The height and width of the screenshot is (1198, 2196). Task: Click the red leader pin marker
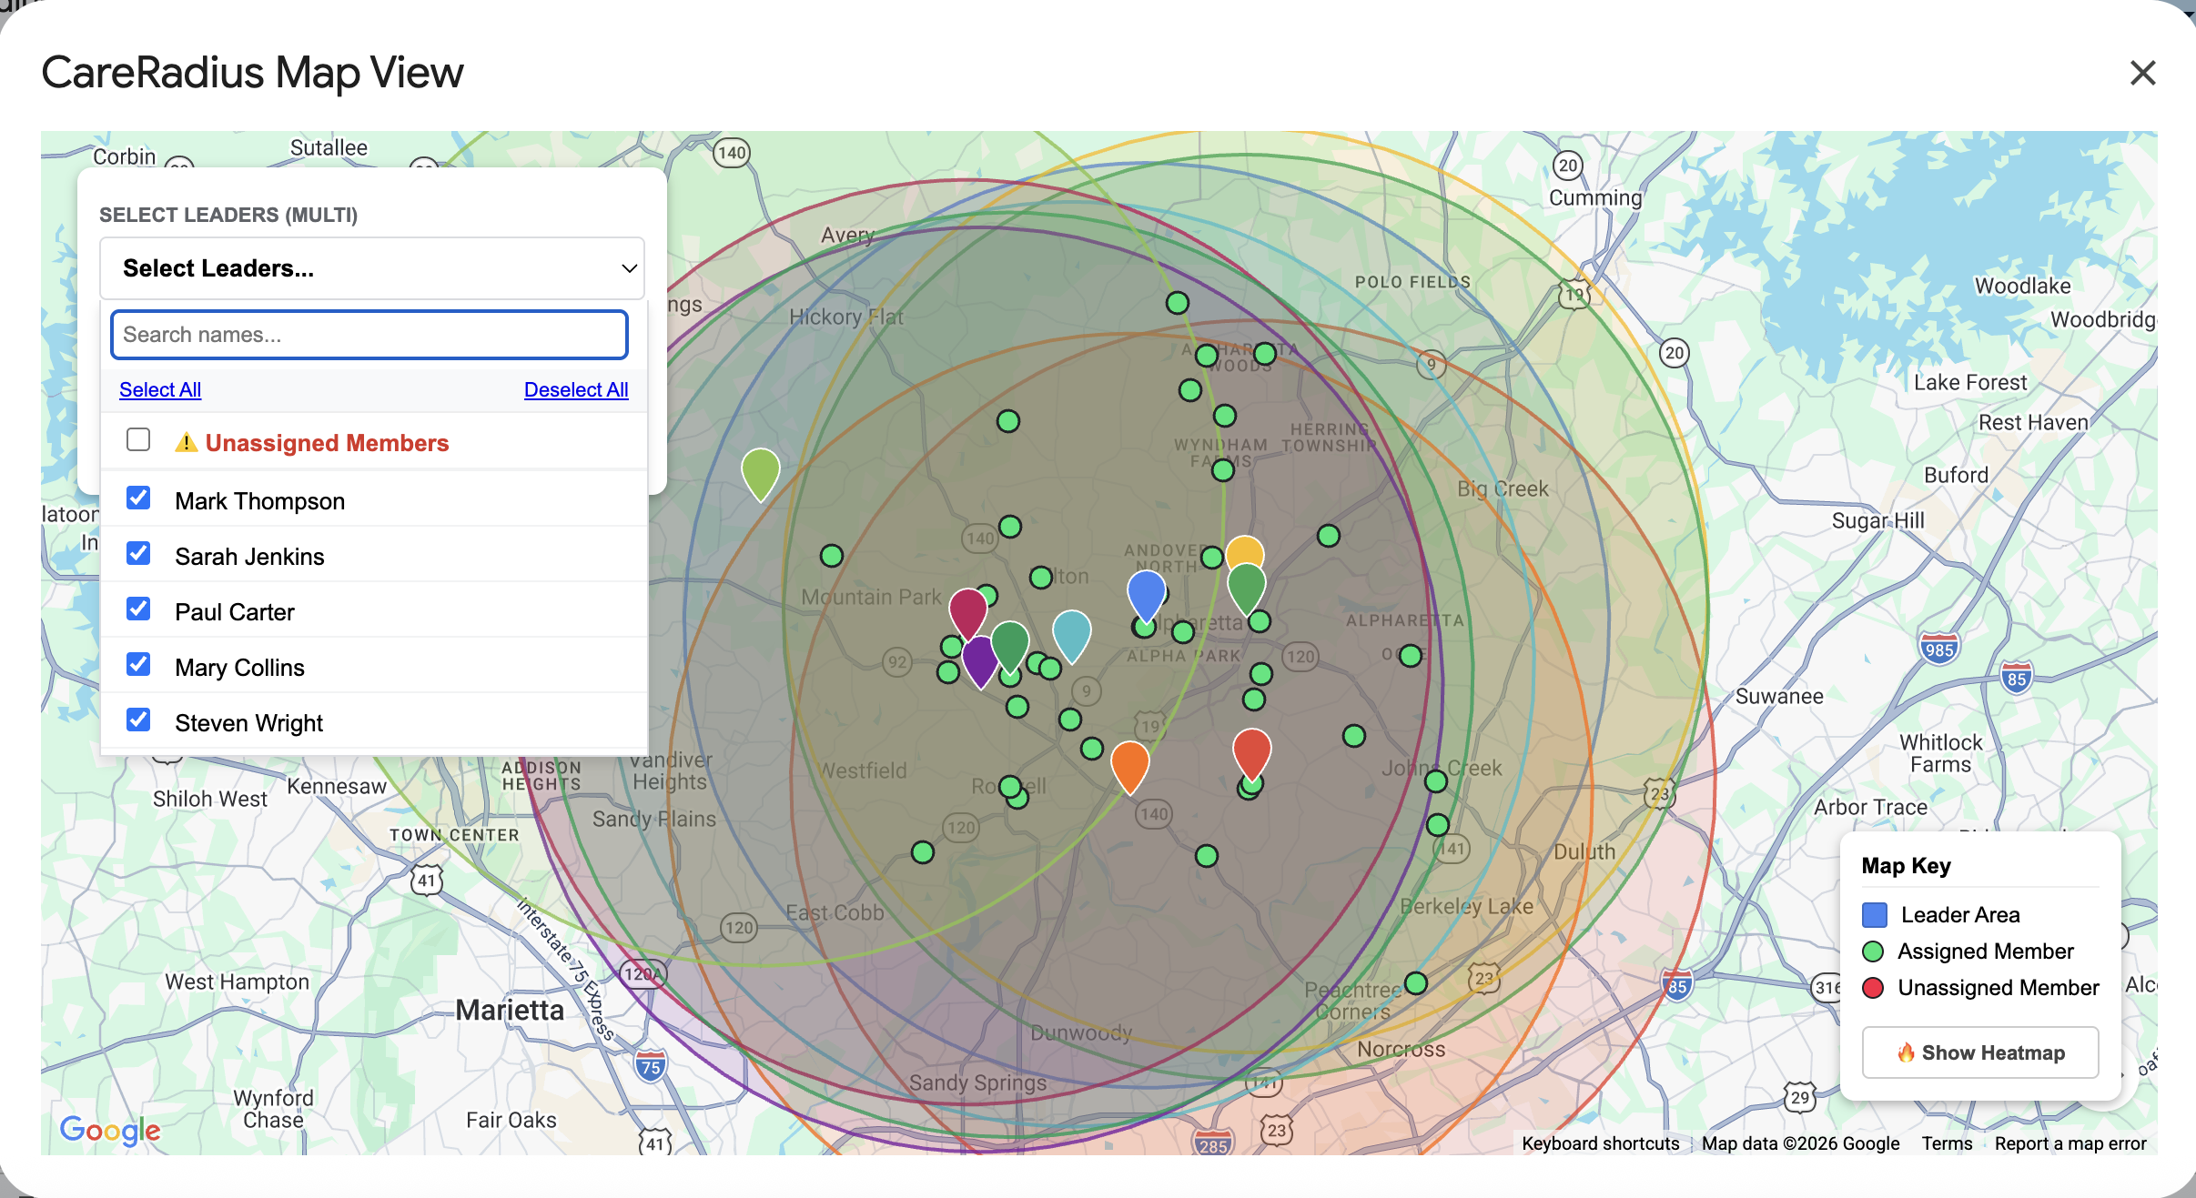(x=1251, y=753)
